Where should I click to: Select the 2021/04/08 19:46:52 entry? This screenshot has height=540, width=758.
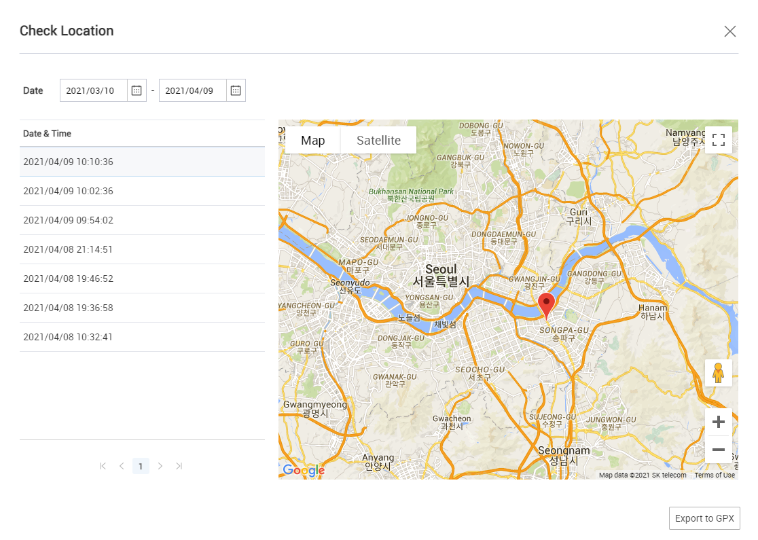[x=142, y=278]
